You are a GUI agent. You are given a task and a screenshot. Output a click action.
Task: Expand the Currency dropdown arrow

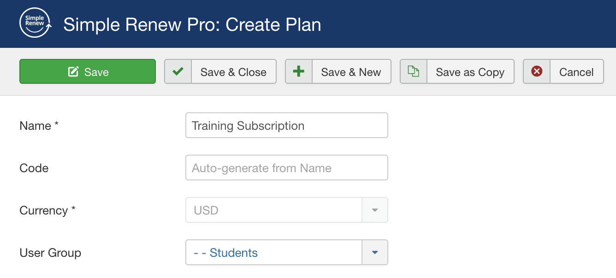[375, 210]
